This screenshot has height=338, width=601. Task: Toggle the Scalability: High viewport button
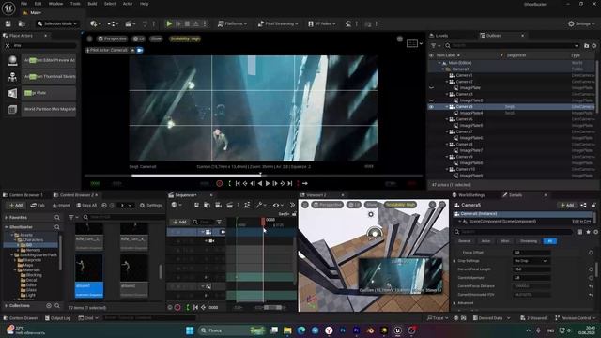185,38
